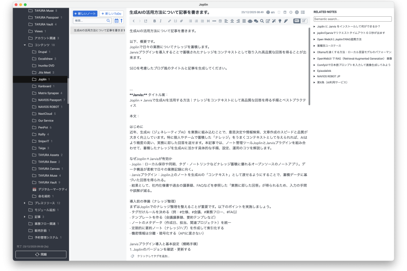407x271 pixels.
Task: Insert a hyperlink using the link icon
Action: click(x=169, y=21)
